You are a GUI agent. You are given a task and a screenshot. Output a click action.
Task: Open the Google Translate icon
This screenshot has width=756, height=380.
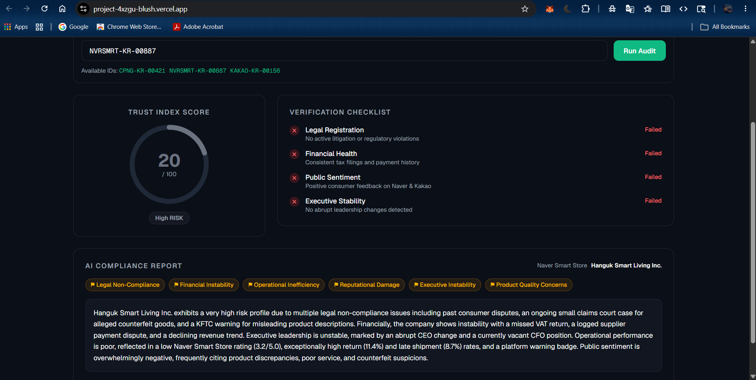(x=630, y=9)
